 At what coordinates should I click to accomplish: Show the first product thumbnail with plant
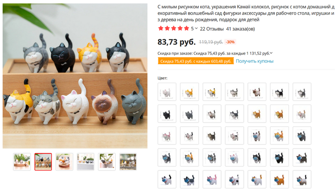[22, 162]
